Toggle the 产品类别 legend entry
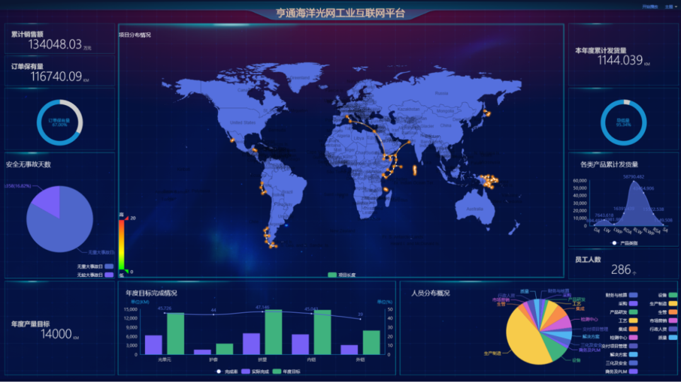The width and height of the screenshot is (681, 382). (x=624, y=244)
